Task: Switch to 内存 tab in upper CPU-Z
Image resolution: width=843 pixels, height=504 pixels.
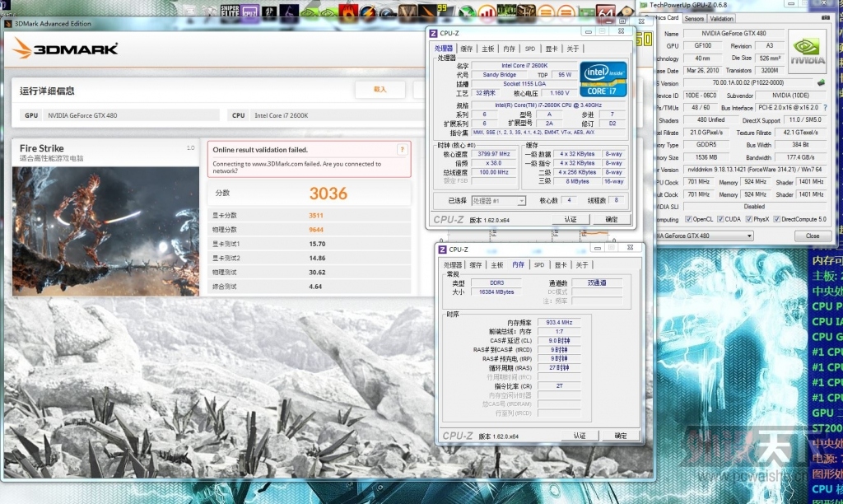Action: pos(509,49)
